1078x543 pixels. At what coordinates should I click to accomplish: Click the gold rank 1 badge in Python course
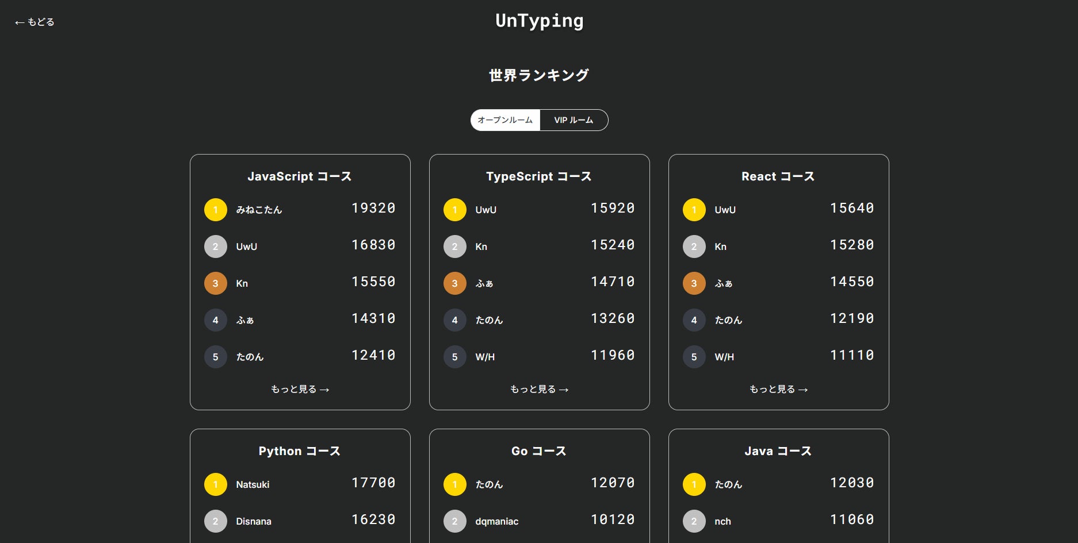pyautogui.click(x=216, y=484)
